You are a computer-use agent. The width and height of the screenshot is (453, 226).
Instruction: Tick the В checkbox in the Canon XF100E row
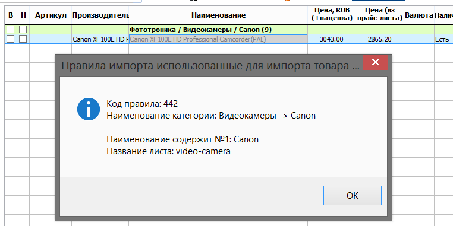[10, 39]
